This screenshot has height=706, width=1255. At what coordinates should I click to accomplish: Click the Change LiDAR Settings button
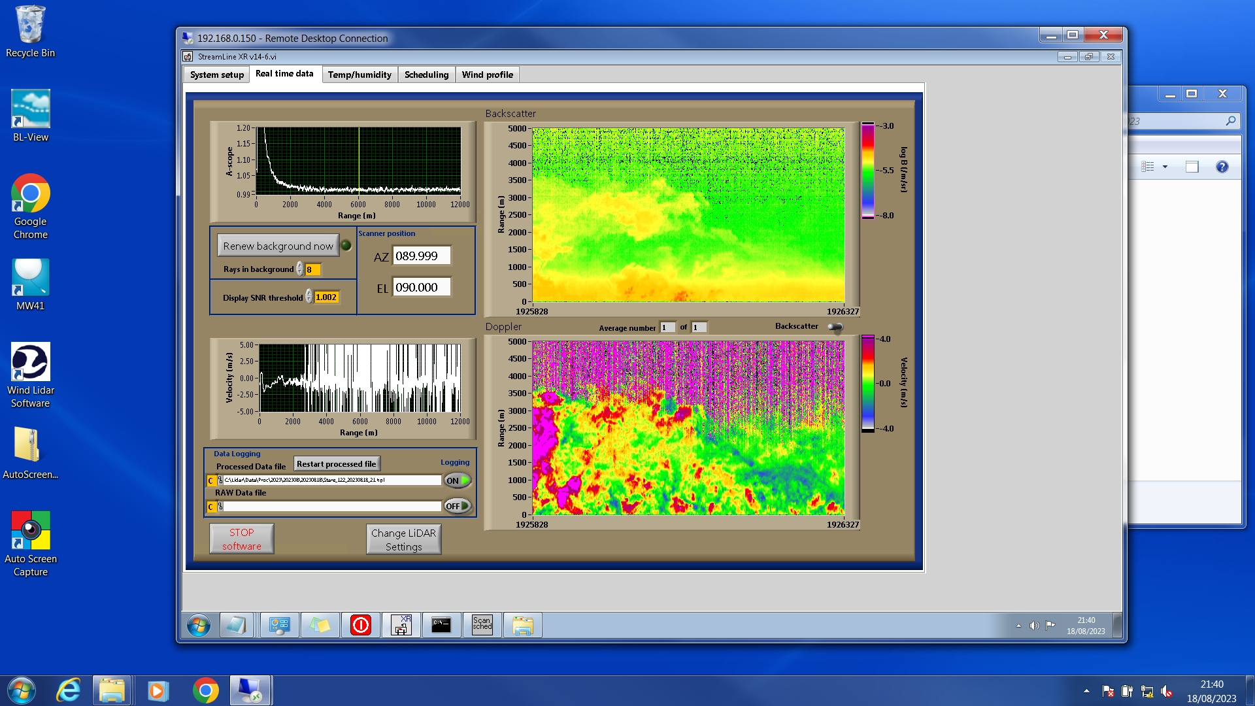(x=403, y=539)
